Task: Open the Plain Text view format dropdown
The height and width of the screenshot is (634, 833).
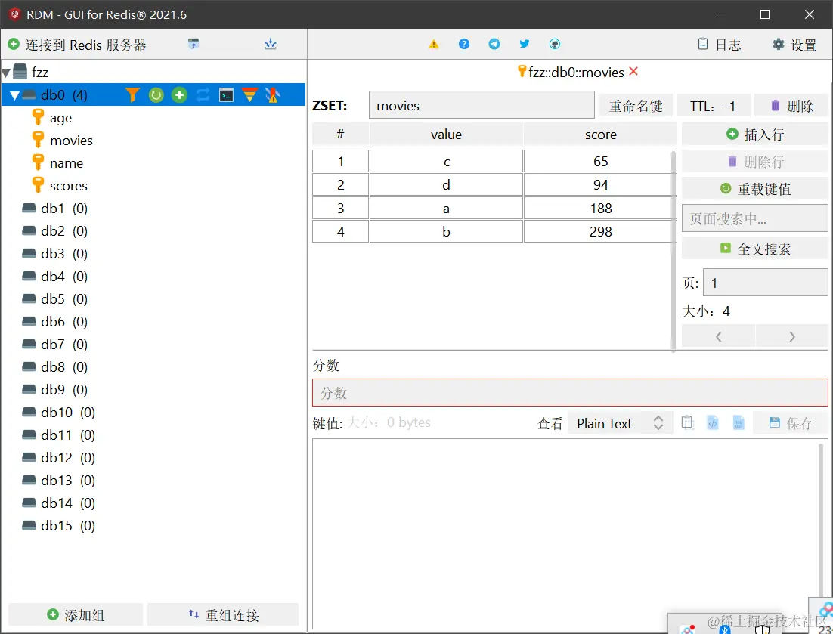Action: (620, 423)
